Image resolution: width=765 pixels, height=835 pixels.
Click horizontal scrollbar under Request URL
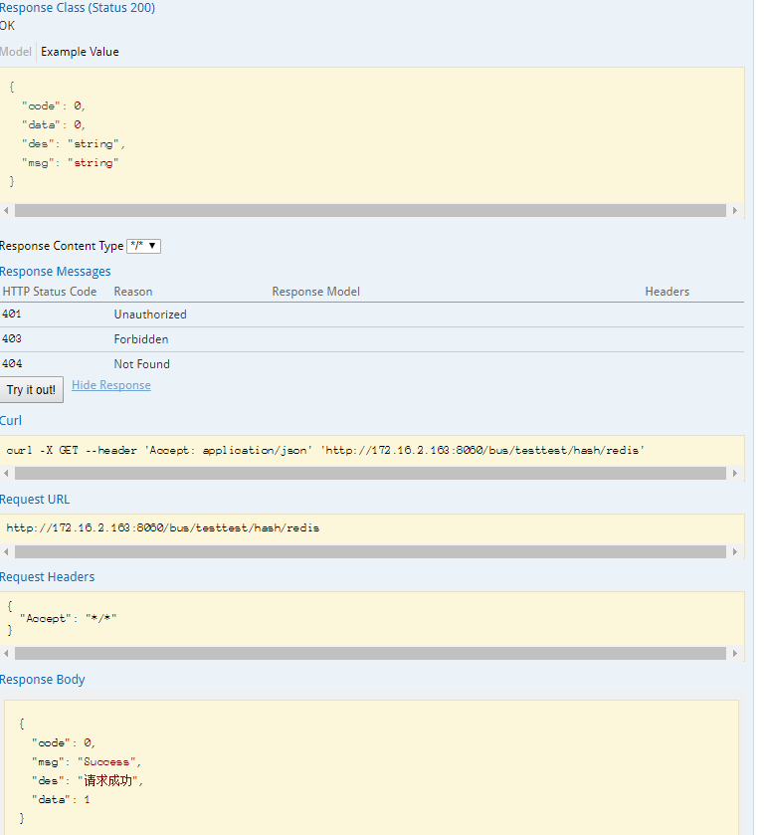pos(370,551)
